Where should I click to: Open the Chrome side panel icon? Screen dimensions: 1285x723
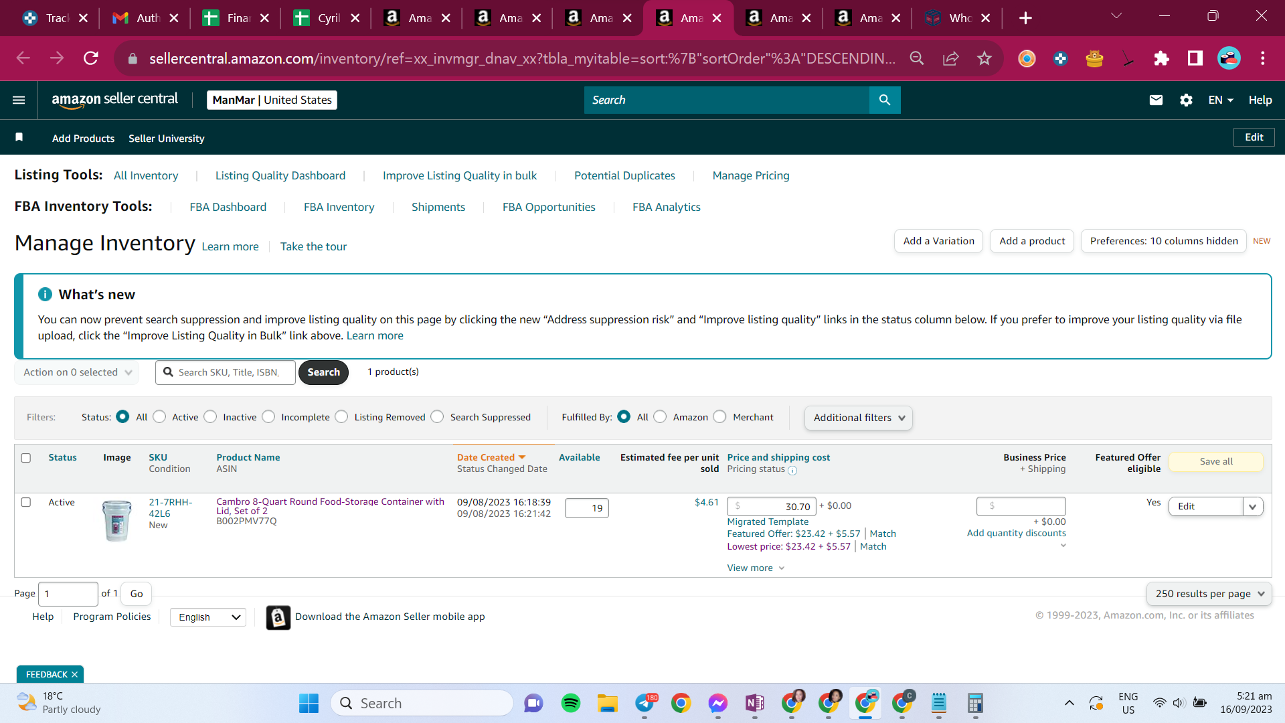tap(1195, 58)
